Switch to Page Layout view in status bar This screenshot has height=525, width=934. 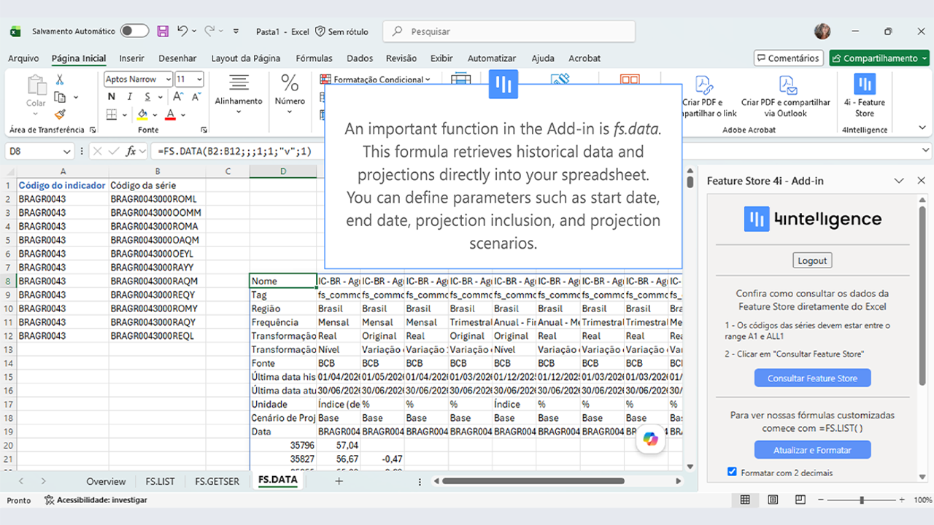click(x=773, y=500)
